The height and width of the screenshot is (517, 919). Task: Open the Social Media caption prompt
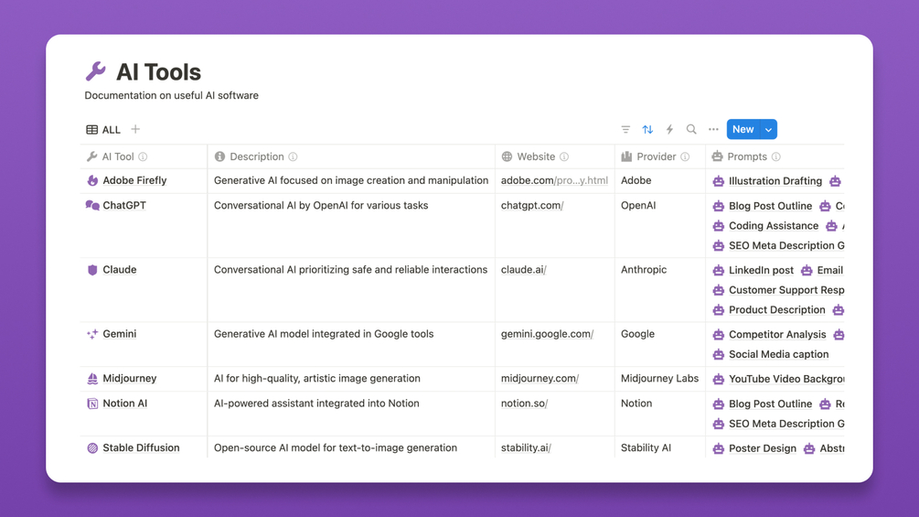[778, 355]
